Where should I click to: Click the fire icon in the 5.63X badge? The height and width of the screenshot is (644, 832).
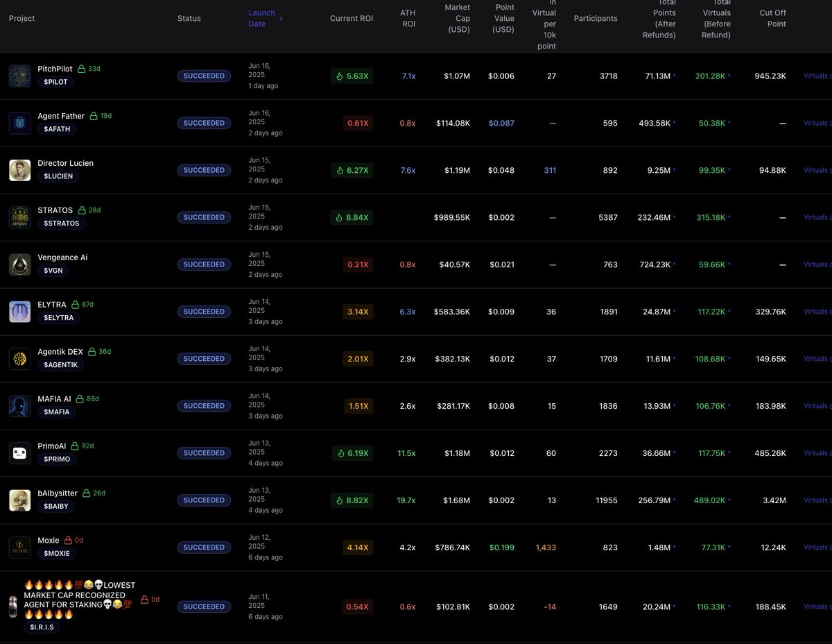[341, 76]
